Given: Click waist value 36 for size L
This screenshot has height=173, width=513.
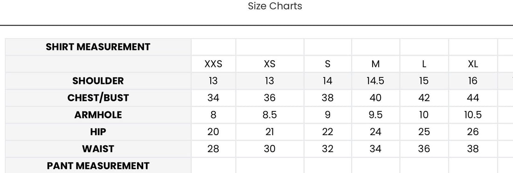Looking at the screenshot, I should (424, 149).
